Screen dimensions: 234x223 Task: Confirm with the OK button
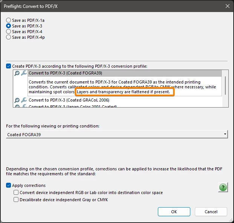pos(174,212)
